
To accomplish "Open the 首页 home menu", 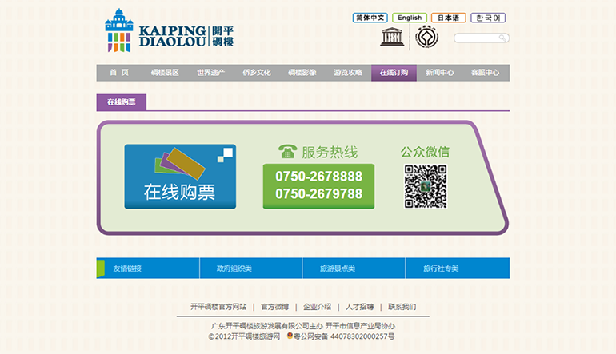I will [x=119, y=73].
